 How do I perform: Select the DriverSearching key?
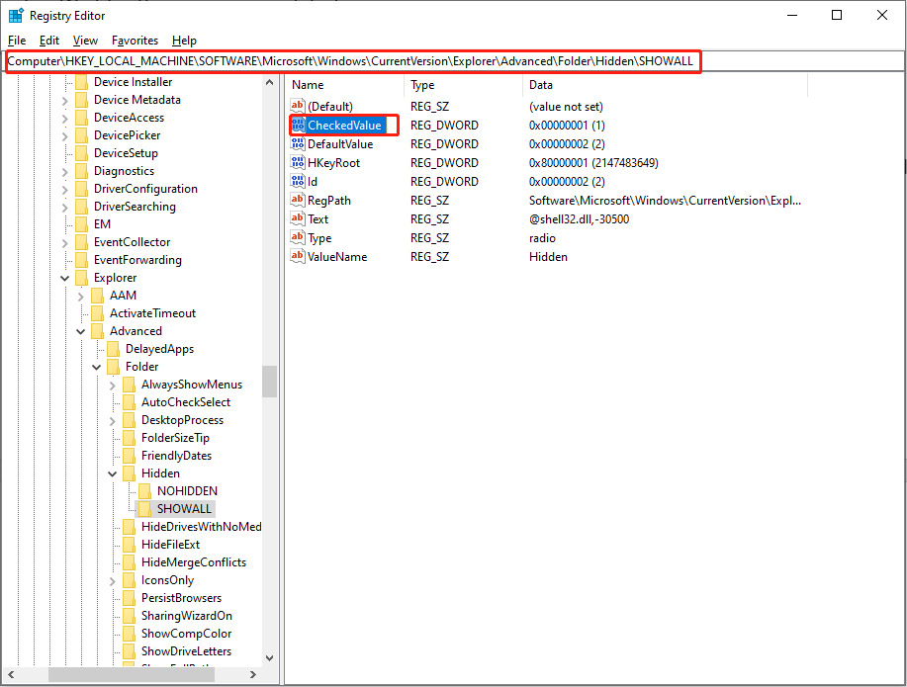(135, 207)
